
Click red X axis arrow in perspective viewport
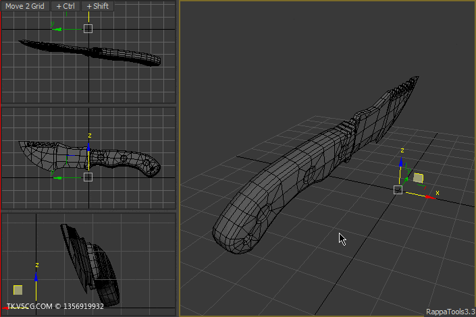tap(430, 197)
